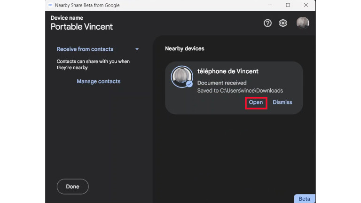This screenshot has height=203, width=361.
Task: Click the Beta badge
Action: pyautogui.click(x=304, y=198)
